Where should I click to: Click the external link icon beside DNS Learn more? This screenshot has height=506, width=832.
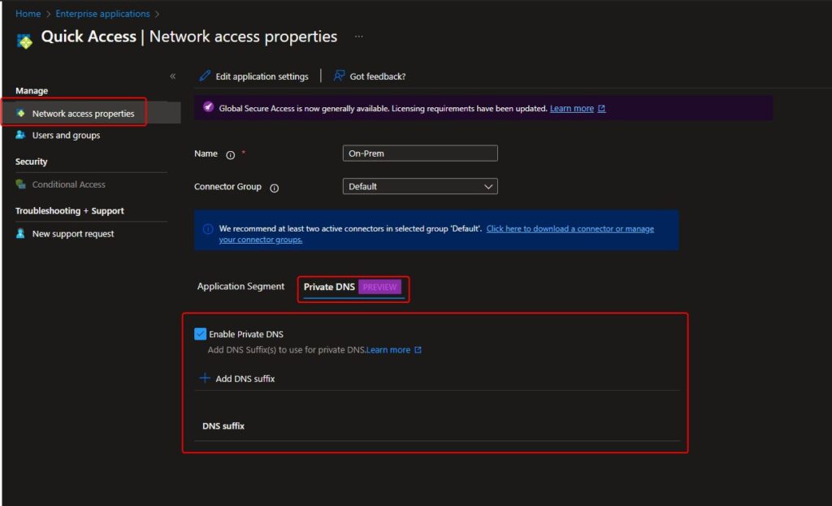(x=418, y=349)
